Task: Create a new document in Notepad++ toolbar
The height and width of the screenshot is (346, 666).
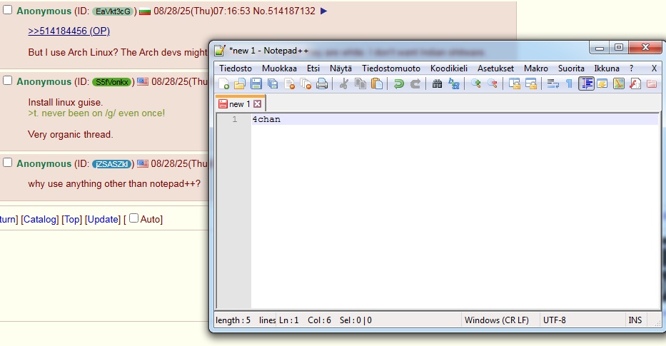Action: [223, 83]
